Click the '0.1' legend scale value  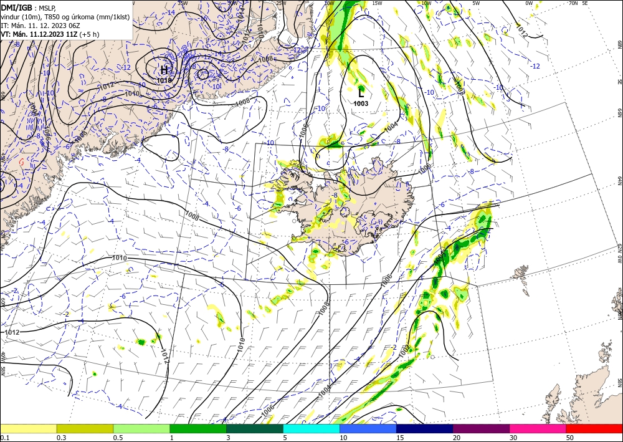tap(4, 438)
